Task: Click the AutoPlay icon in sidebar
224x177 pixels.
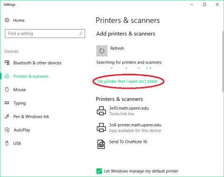Action: click(x=7, y=130)
